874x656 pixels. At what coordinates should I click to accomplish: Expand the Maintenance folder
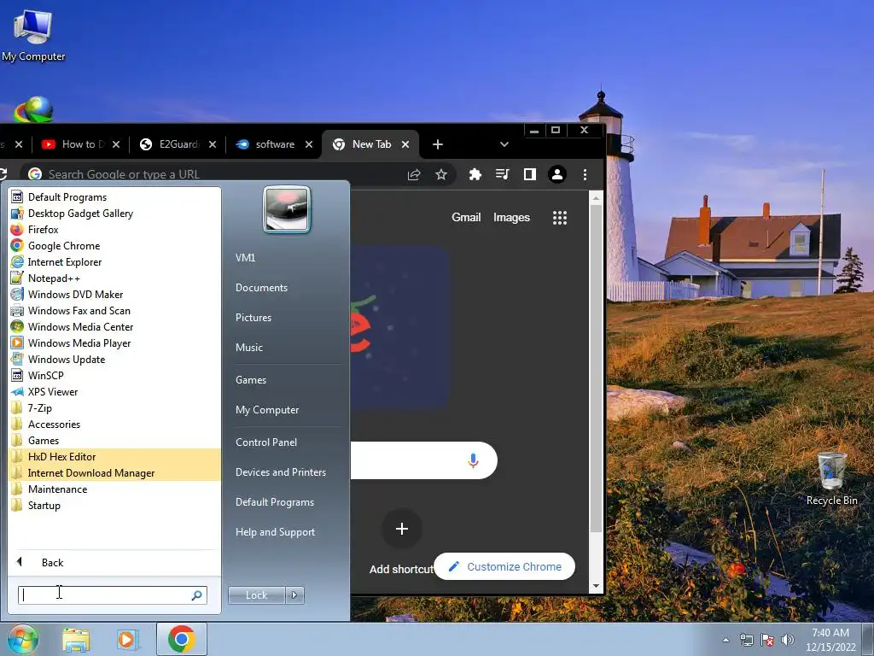click(x=57, y=489)
